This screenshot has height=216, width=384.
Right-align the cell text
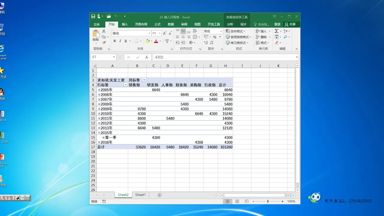[189, 37]
